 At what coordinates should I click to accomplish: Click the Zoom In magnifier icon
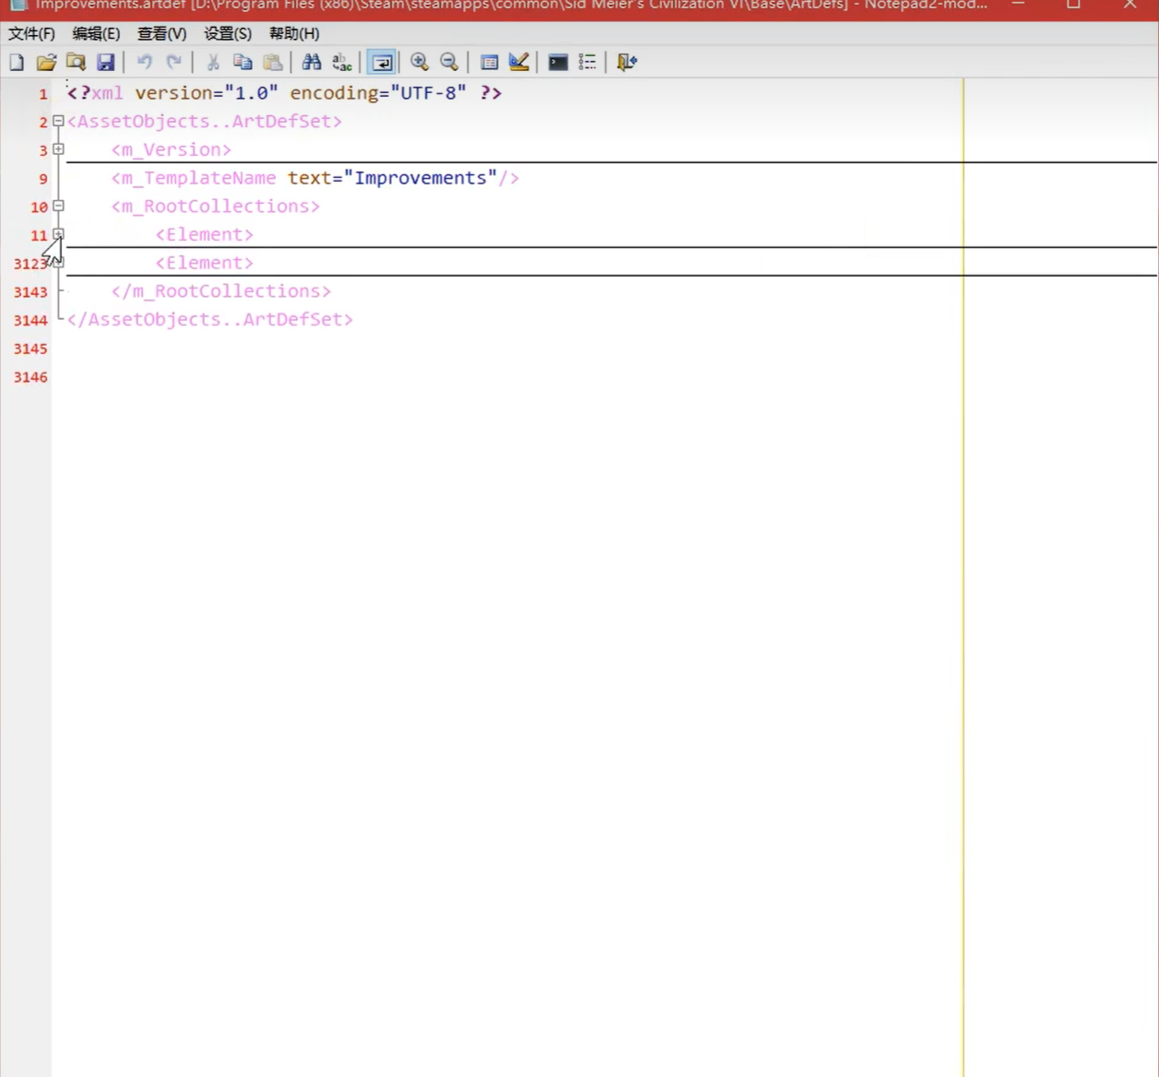click(420, 63)
